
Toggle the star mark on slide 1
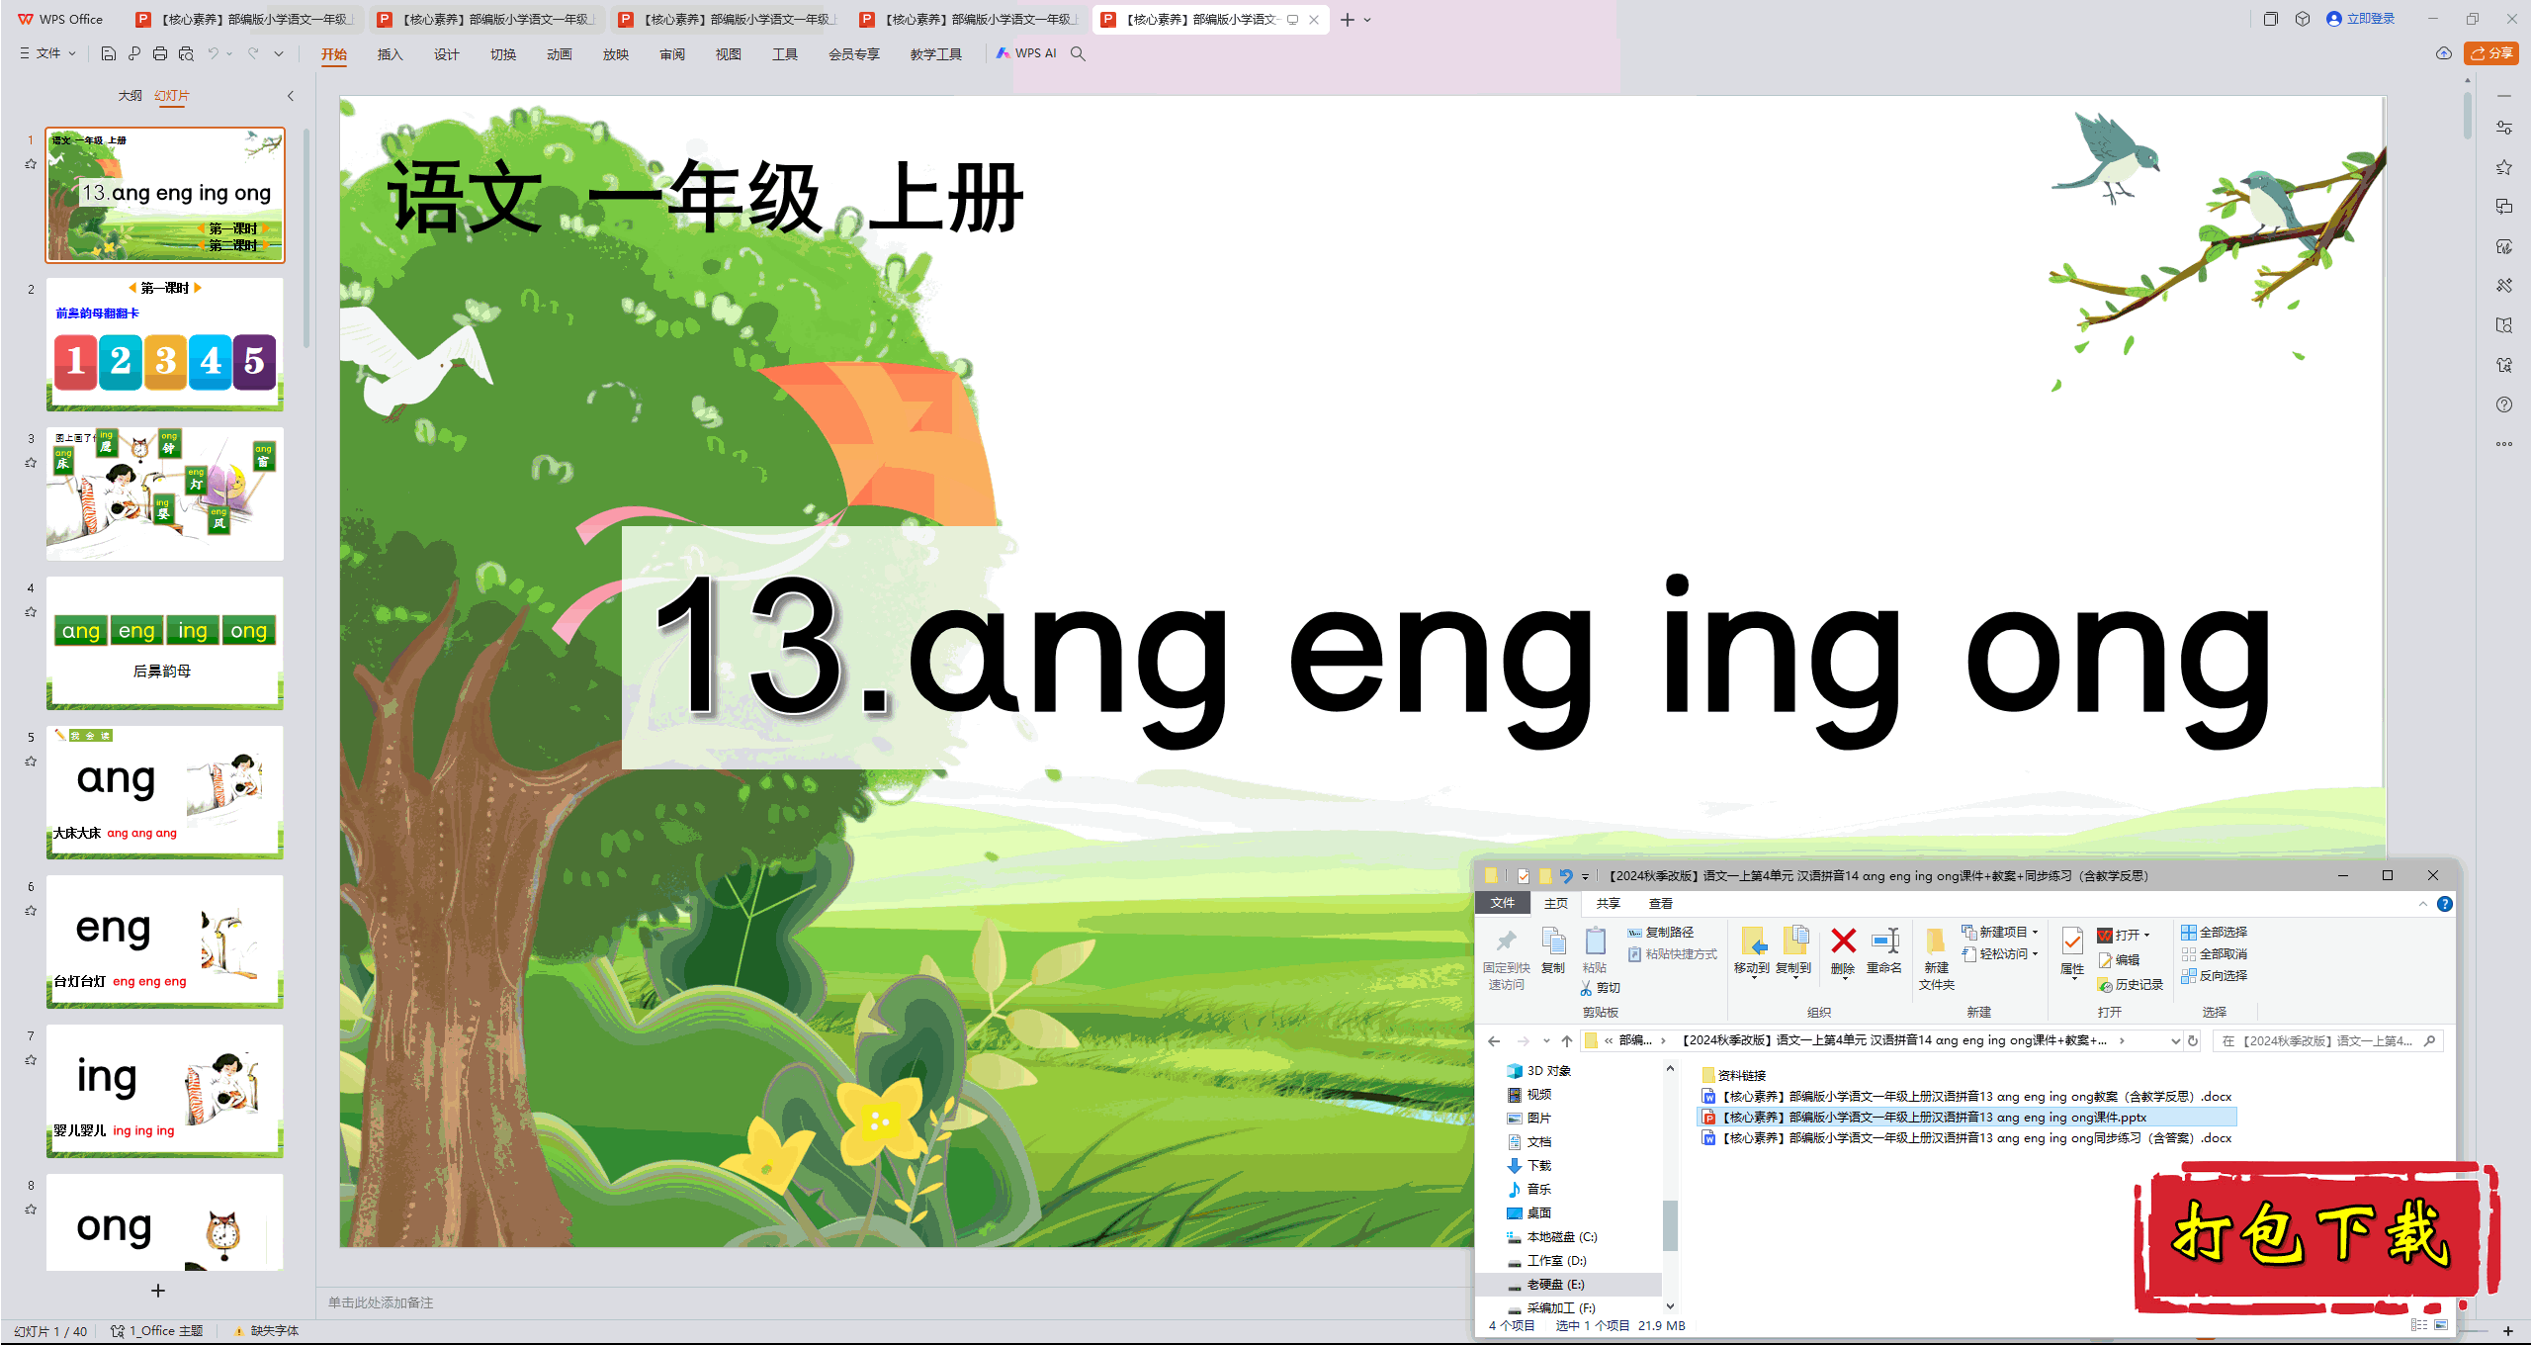31,164
